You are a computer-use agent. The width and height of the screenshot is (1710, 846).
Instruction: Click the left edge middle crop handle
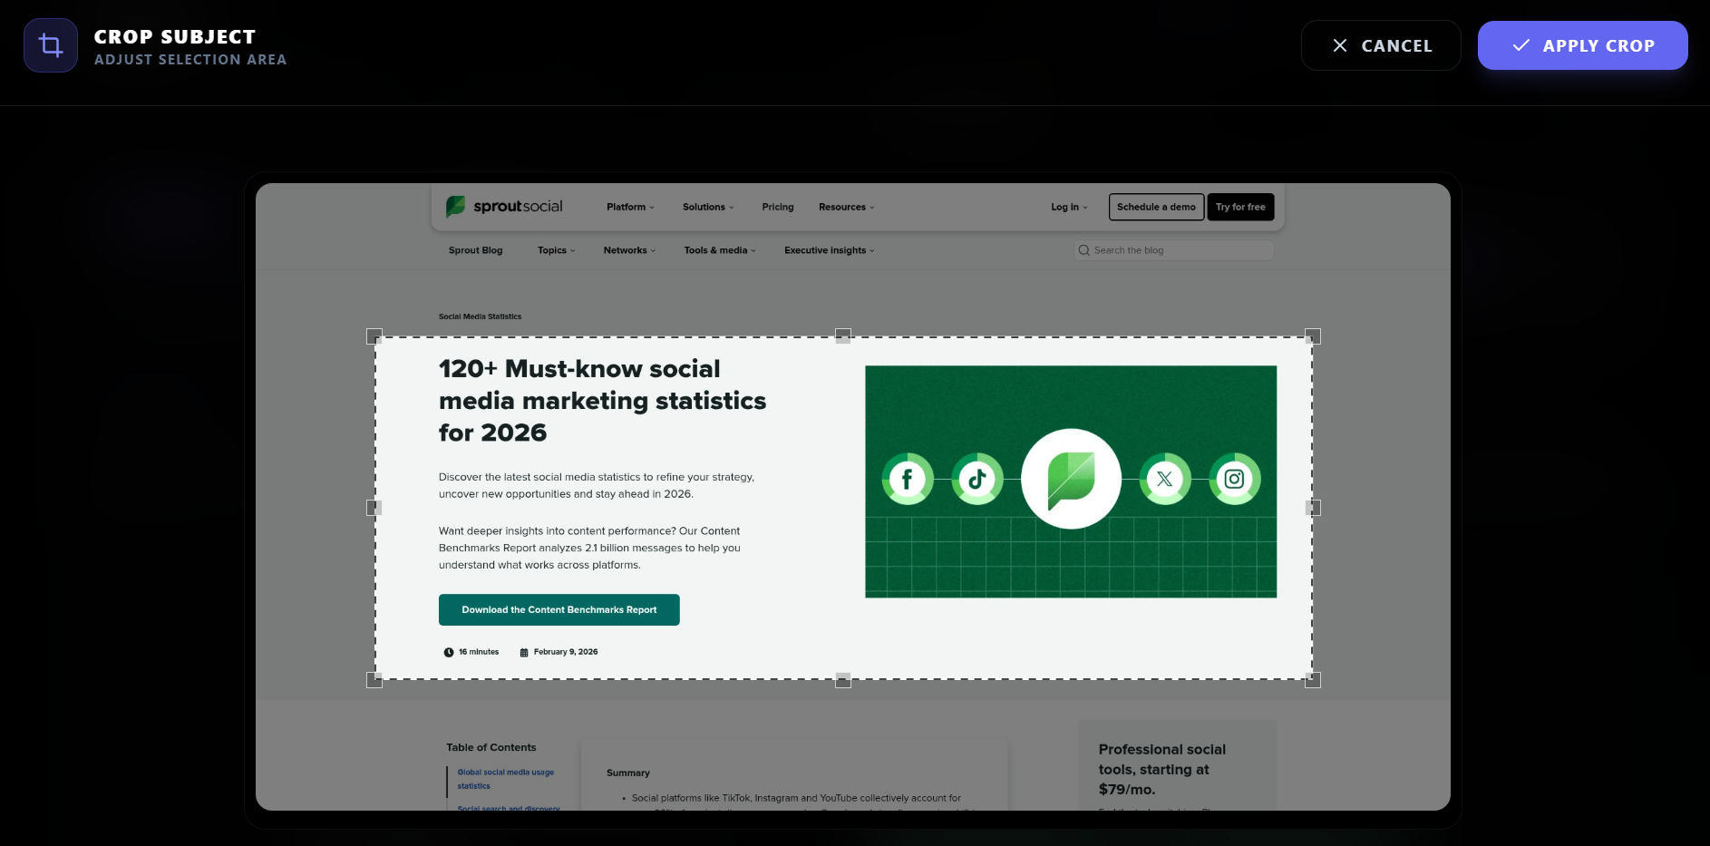pos(374,508)
